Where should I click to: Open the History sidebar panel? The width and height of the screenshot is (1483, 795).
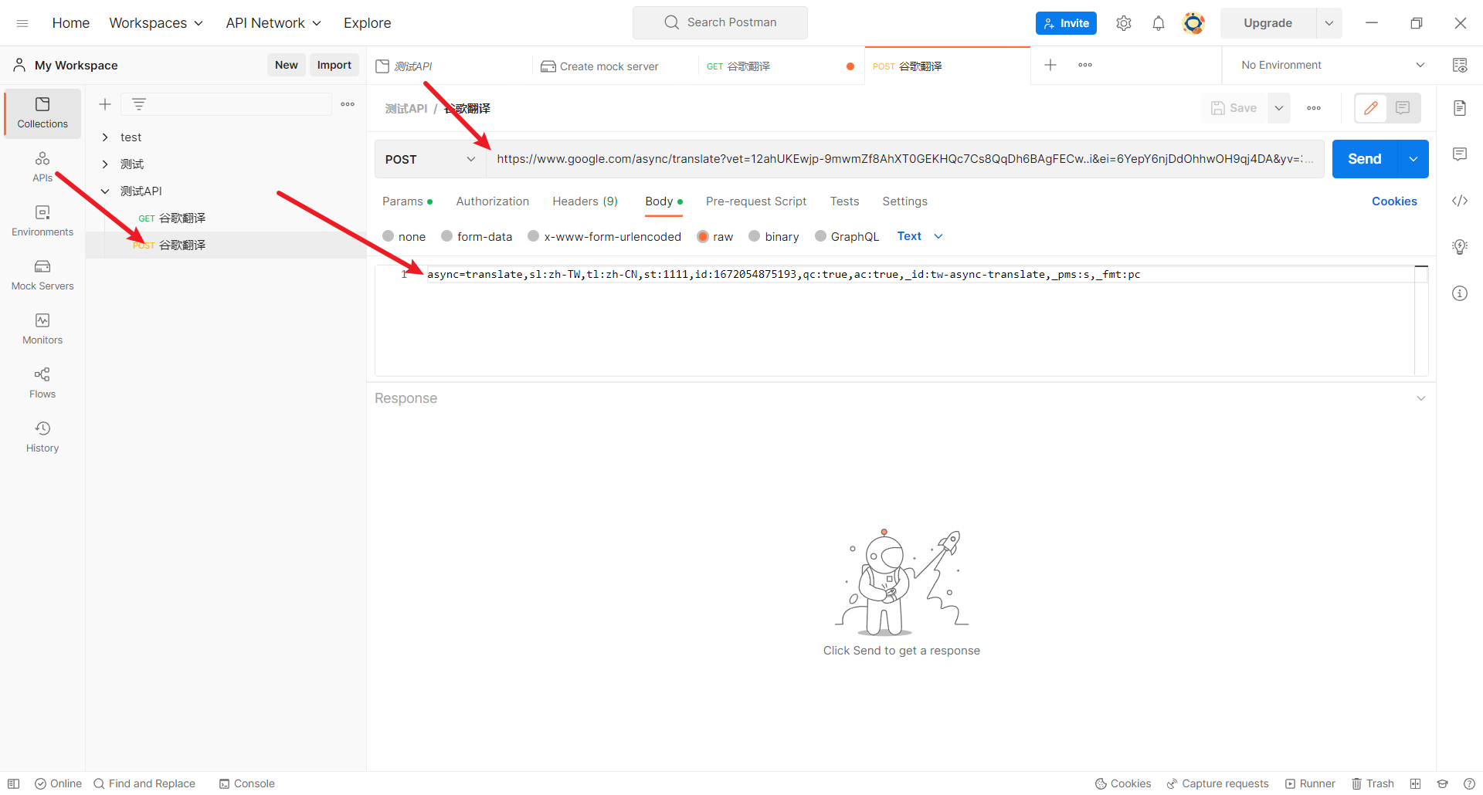click(42, 437)
